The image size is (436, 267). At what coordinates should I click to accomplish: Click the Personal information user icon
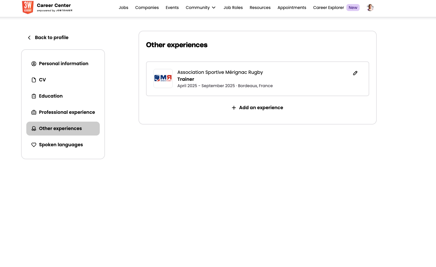(x=34, y=64)
